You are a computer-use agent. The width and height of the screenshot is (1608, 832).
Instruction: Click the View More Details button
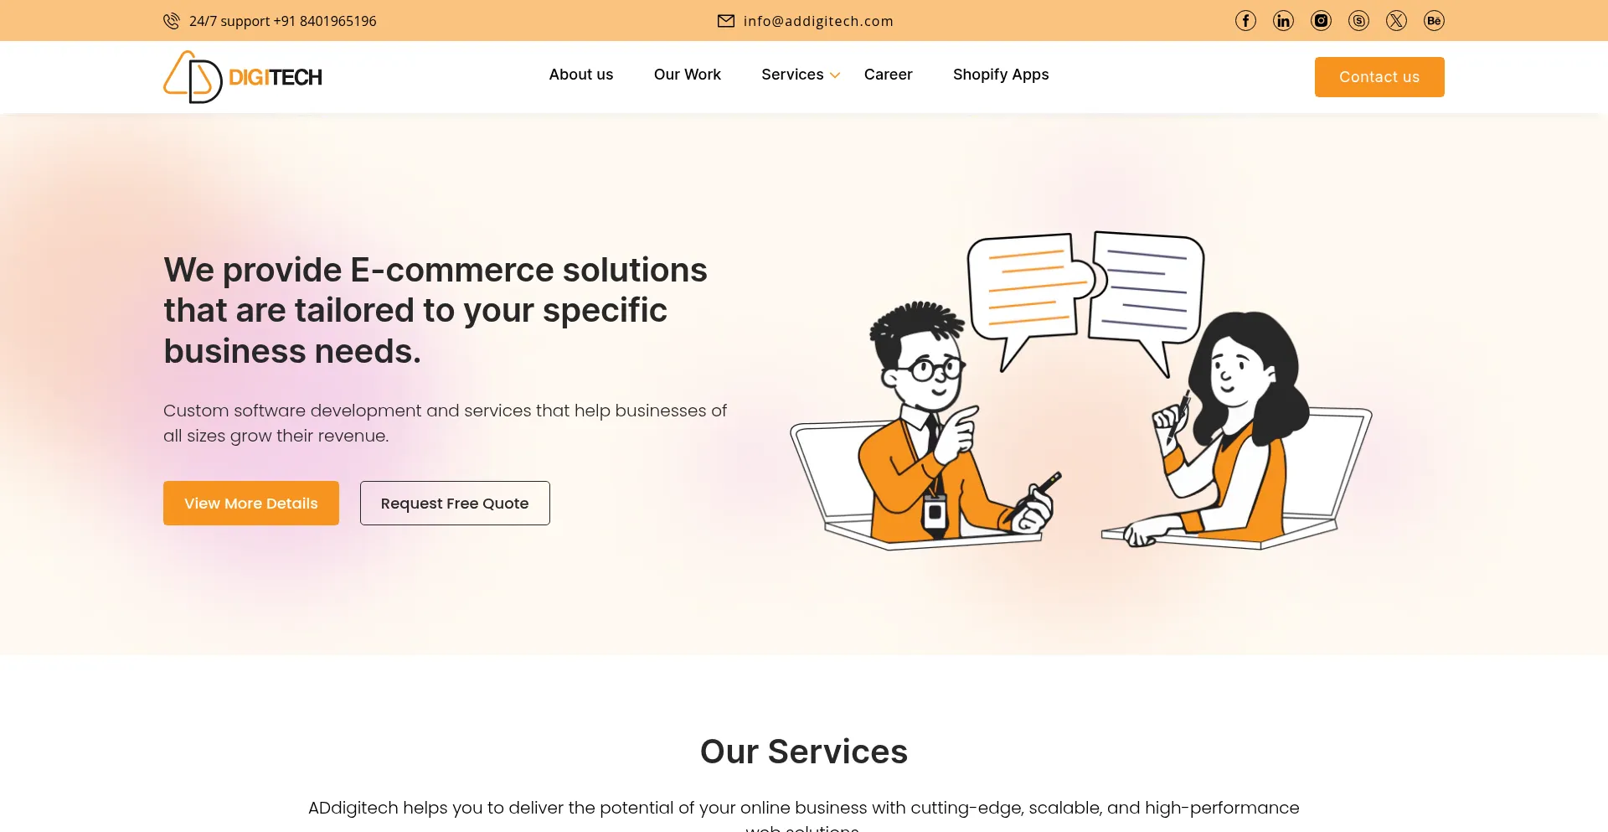pyautogui.click(x=251, y=504)
